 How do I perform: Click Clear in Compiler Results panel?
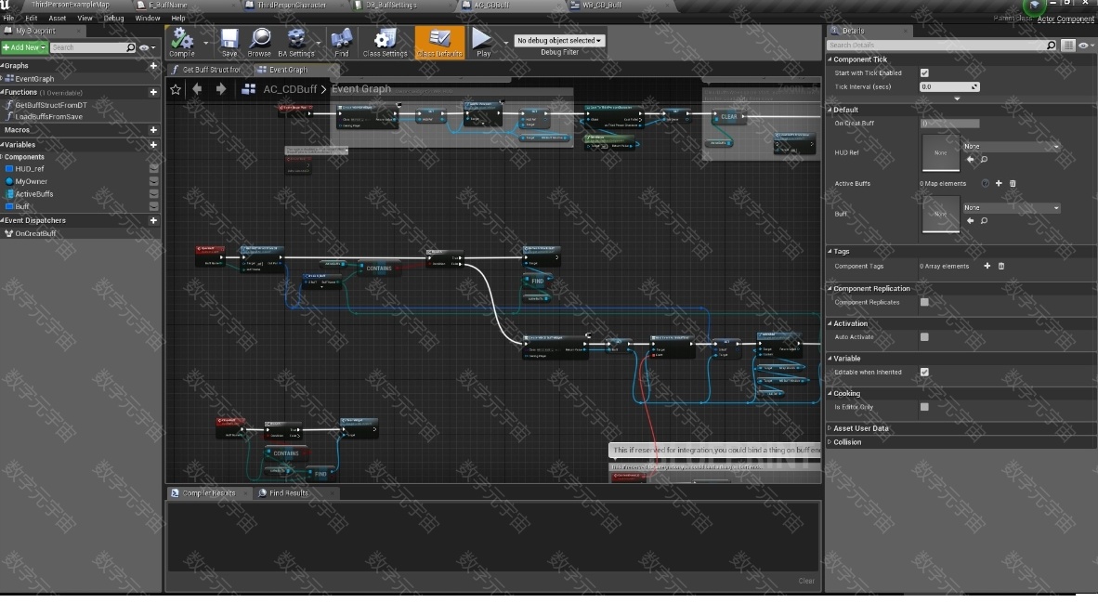[x=806, y=581]
